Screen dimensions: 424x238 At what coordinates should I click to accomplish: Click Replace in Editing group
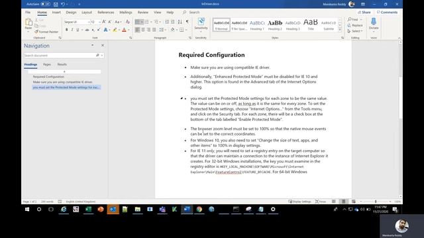tap(355, 25)
